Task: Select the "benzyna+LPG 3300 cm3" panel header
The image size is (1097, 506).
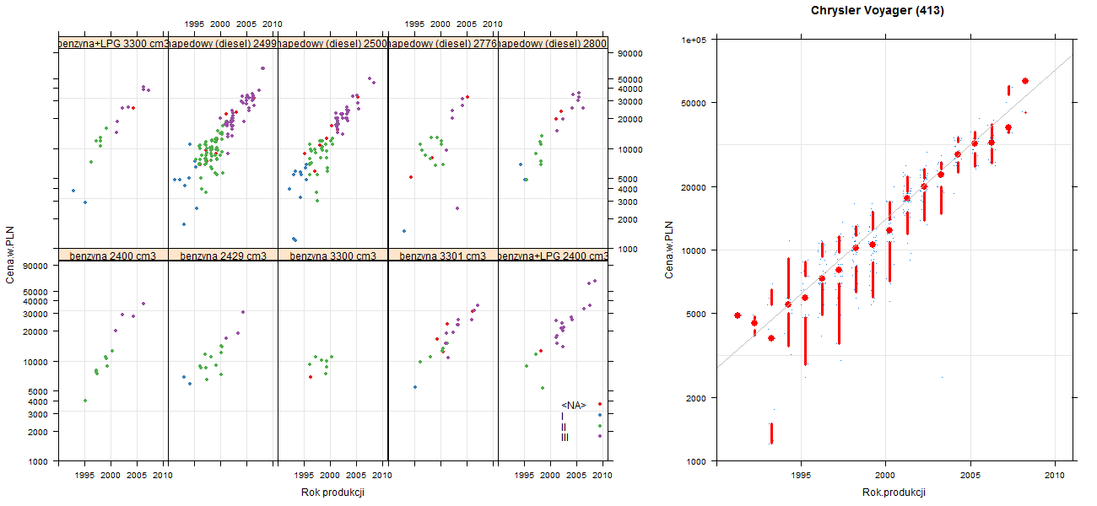Action: point(113,43)
